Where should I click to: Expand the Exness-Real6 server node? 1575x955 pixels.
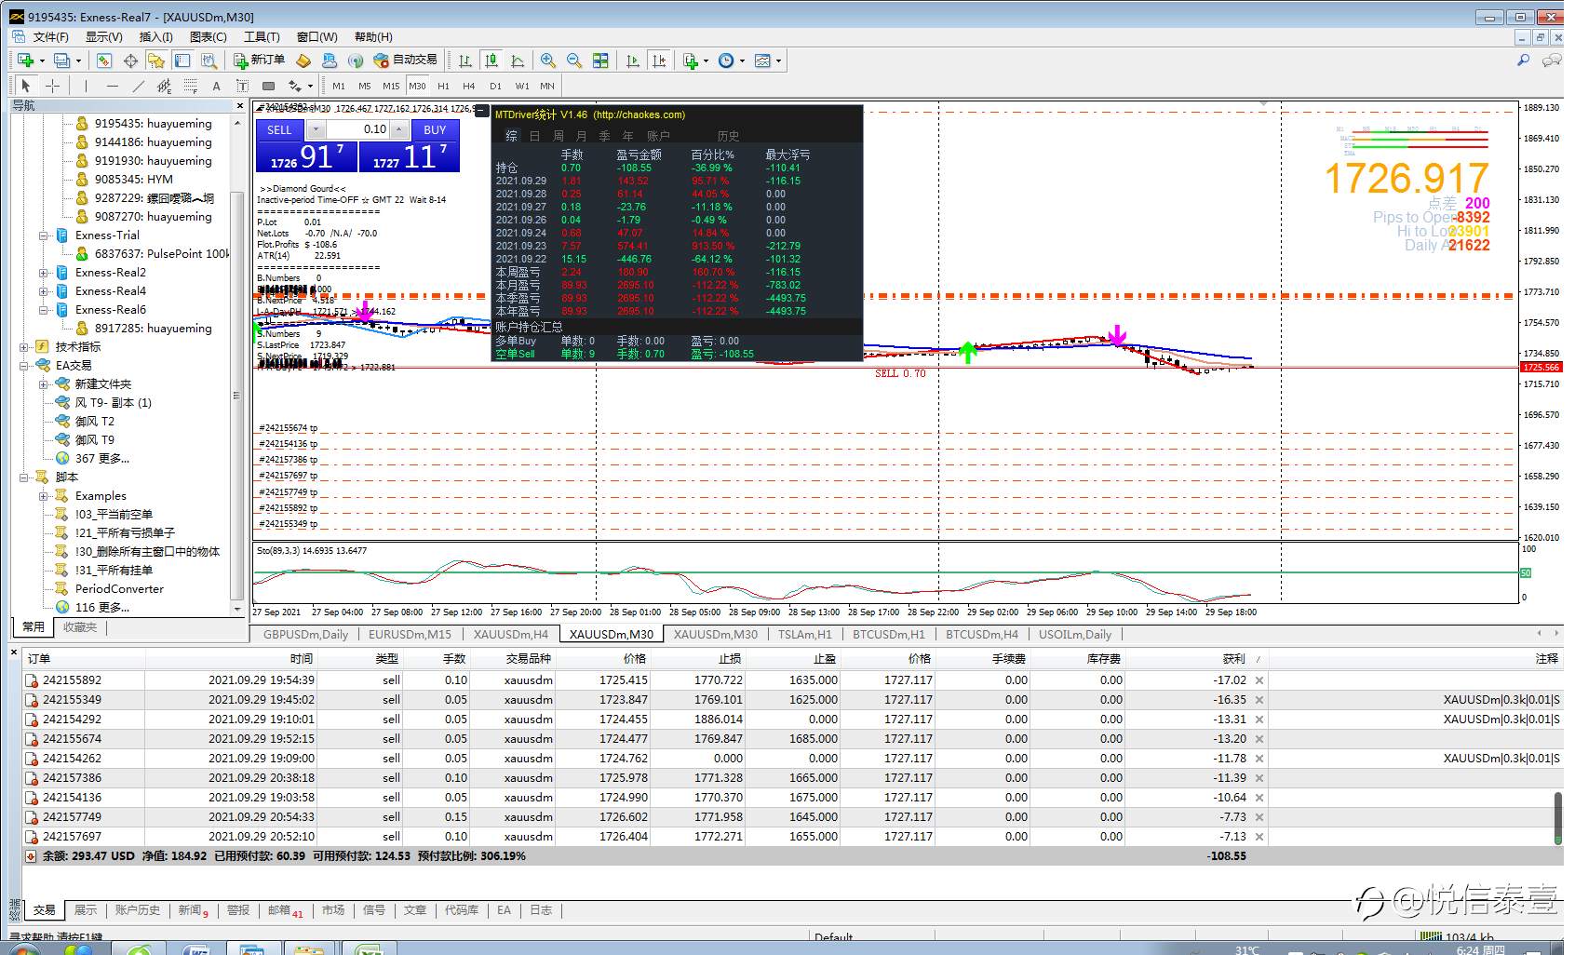tap(44, 310)
